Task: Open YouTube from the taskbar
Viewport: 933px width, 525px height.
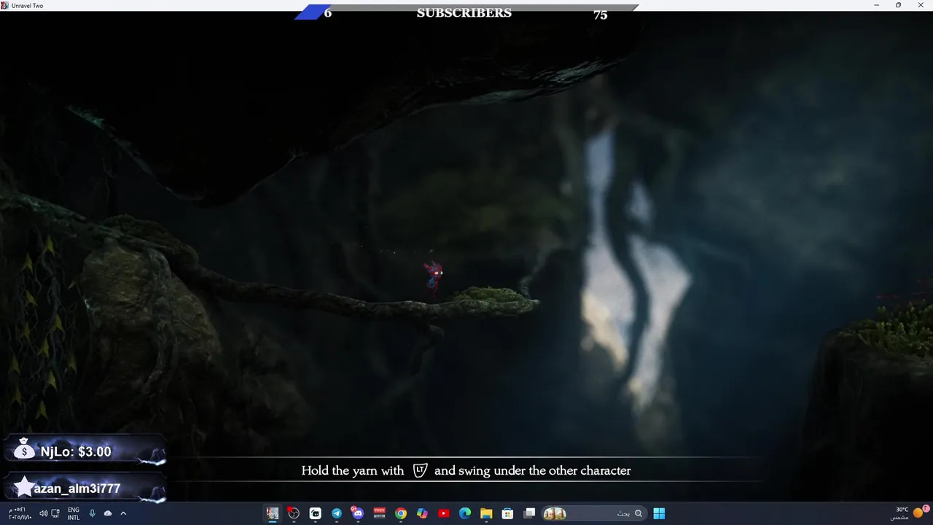Action: [x=444, y=513]
